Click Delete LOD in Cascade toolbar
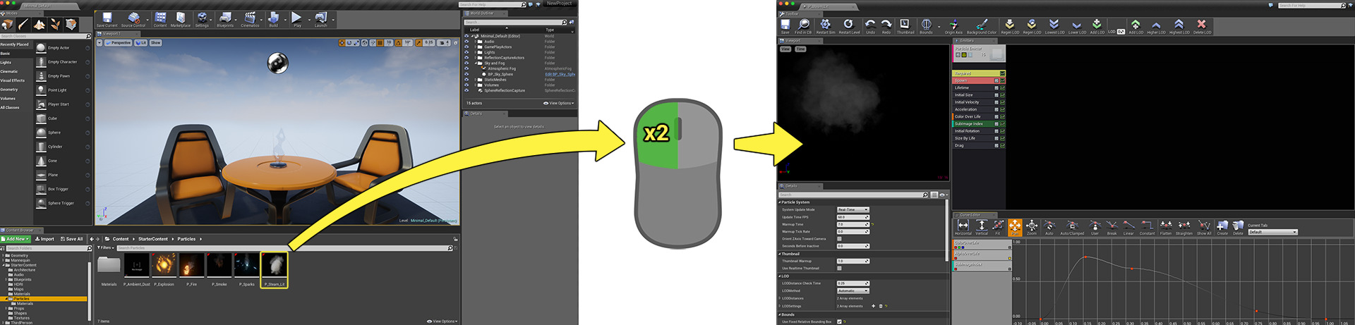The image size is (1355, 325). point(1202,27)
